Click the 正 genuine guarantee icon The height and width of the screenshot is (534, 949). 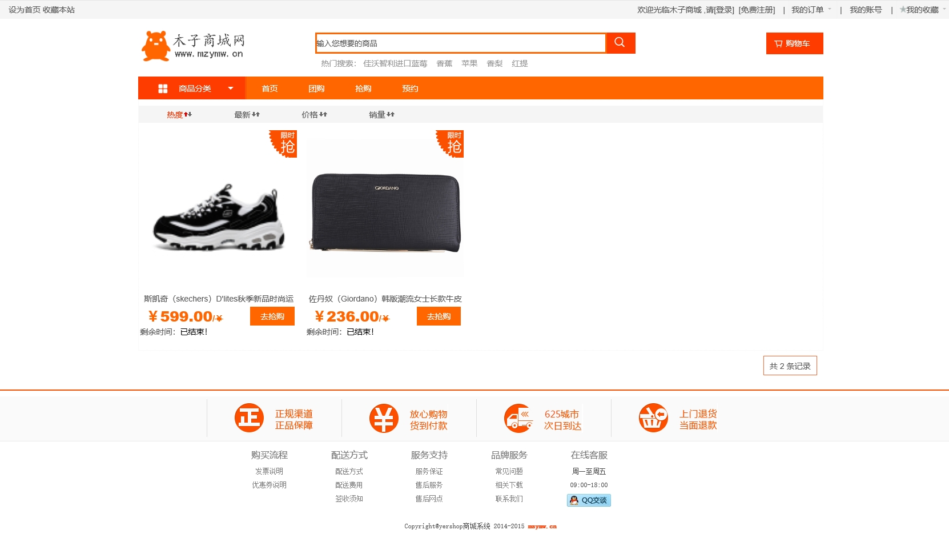click(249, 418)
